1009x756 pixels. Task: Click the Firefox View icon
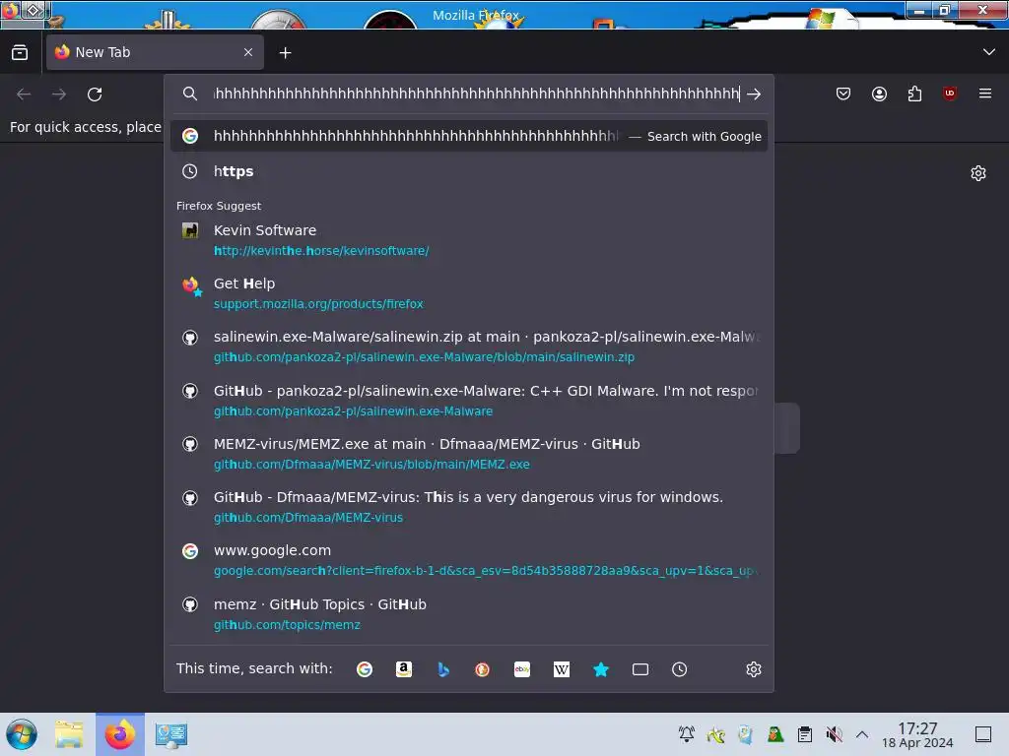coord(20,53)
